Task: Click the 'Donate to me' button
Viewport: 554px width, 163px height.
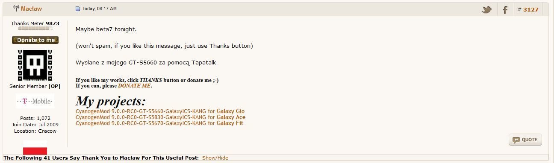Action: pyautogui.click(x=35, y=40)
